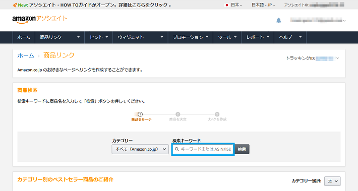Click the アソシエイトID label

(296, 5)
